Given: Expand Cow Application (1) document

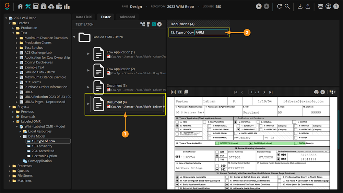Looking at the screenshot, I should 88,54.
